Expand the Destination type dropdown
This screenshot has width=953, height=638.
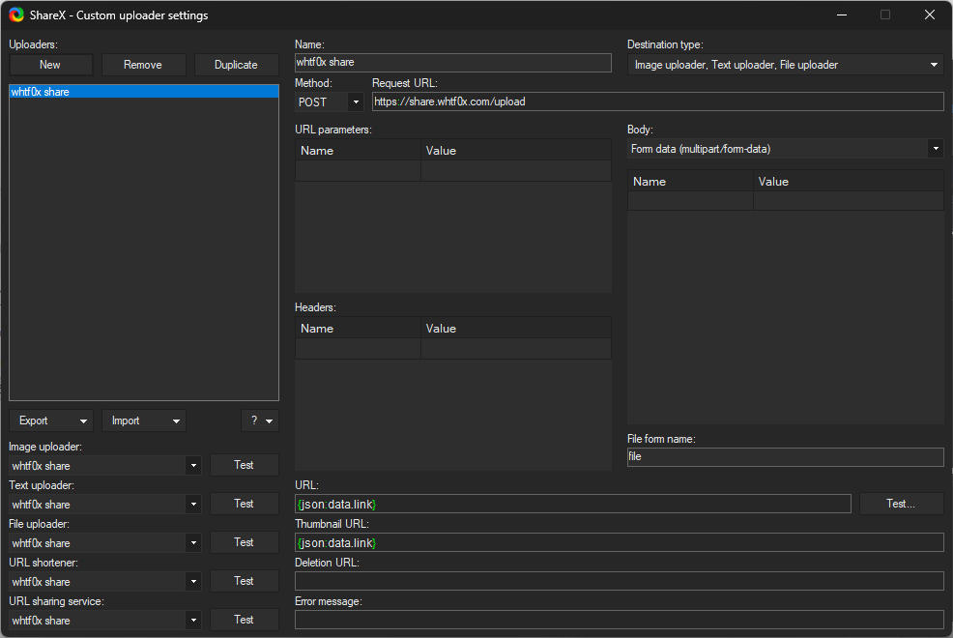point(785,65)
